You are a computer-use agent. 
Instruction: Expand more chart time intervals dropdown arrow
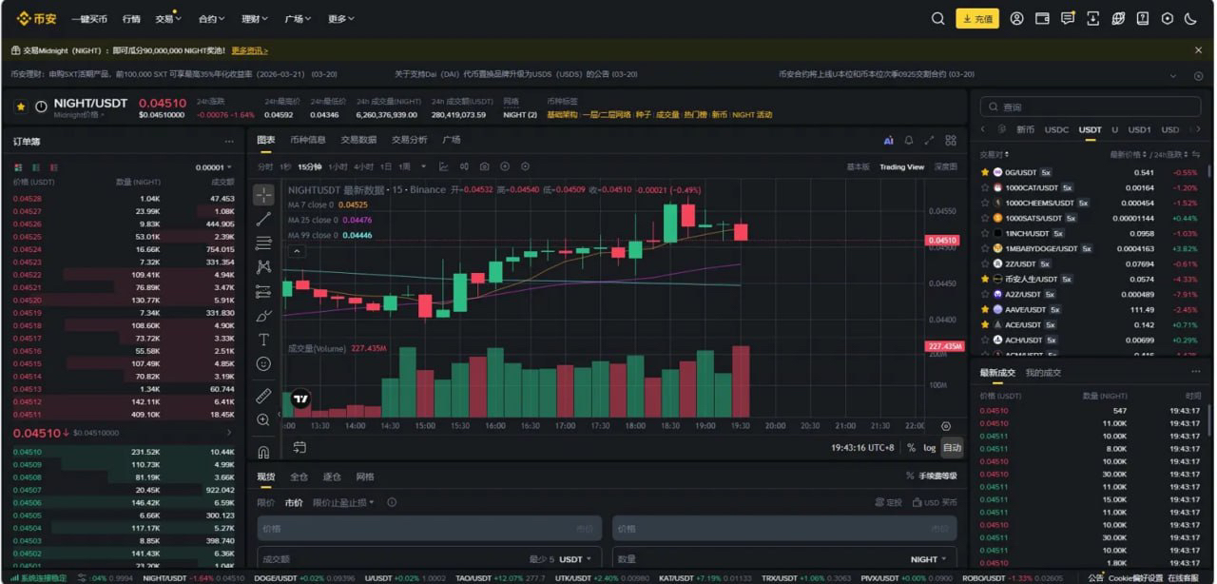[423, 166]
